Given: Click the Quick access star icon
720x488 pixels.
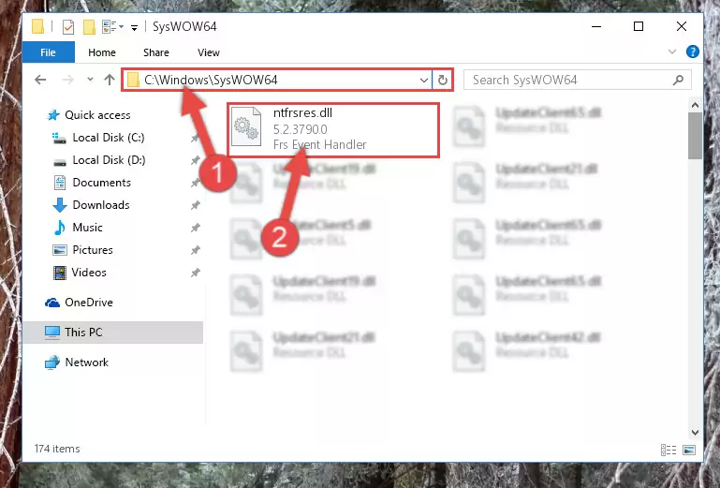Looking at the screenshot, I should pyautogui.click(x=53, y=115).
